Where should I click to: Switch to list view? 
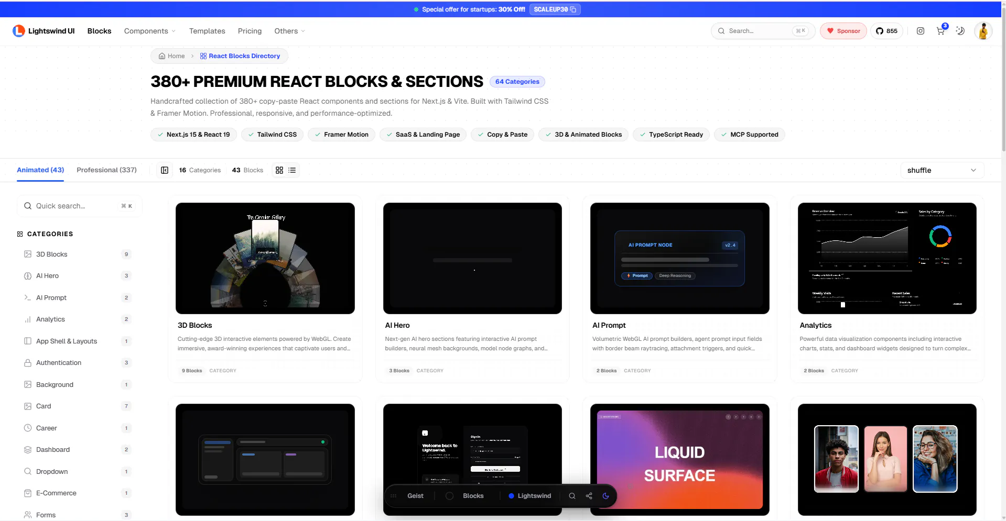pyautogui.click(x=292, y=170)
